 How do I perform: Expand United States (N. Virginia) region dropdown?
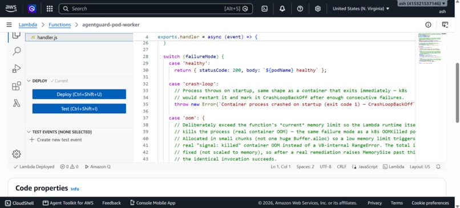point(361,9)
